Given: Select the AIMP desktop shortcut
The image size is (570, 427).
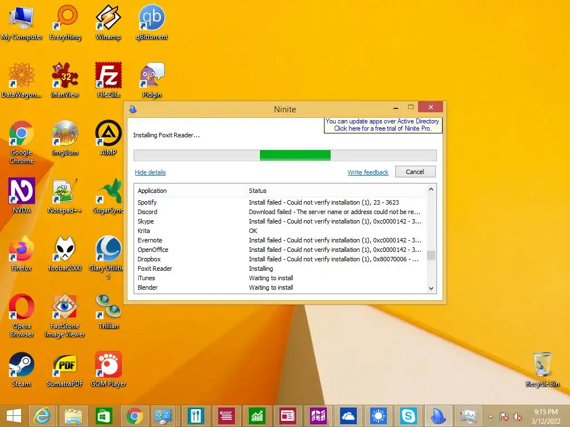Looking at the screenshot, I should click(x=108, y=138).
